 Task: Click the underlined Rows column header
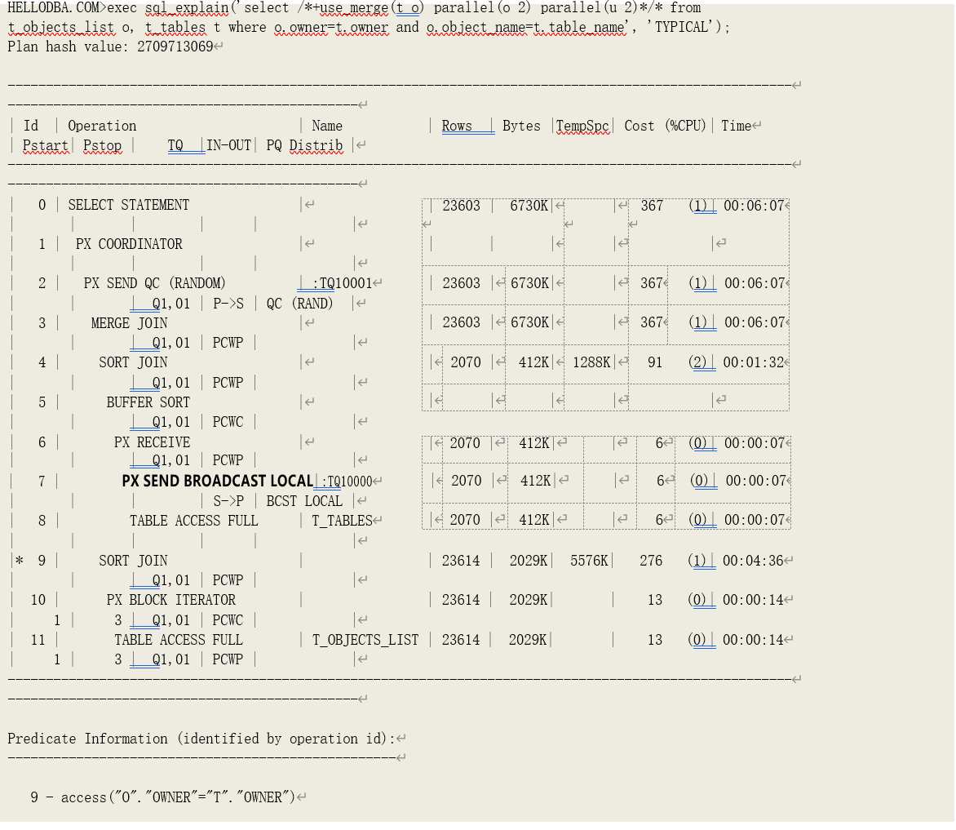(457, 126)
